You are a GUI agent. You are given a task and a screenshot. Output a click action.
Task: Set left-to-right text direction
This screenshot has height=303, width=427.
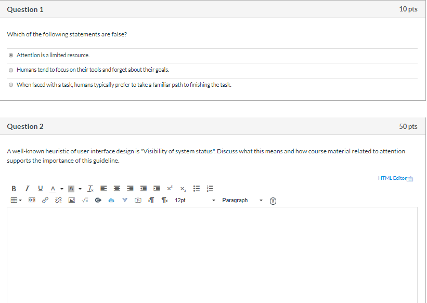(151, 200)
